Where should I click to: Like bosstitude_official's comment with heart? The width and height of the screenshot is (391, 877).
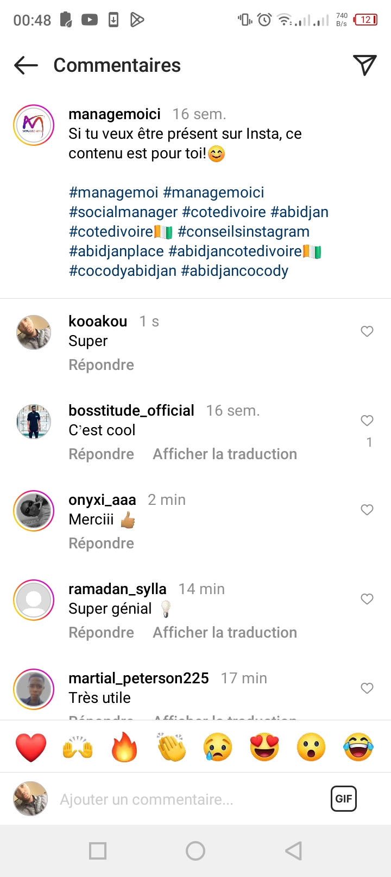(x=367, y=421)
